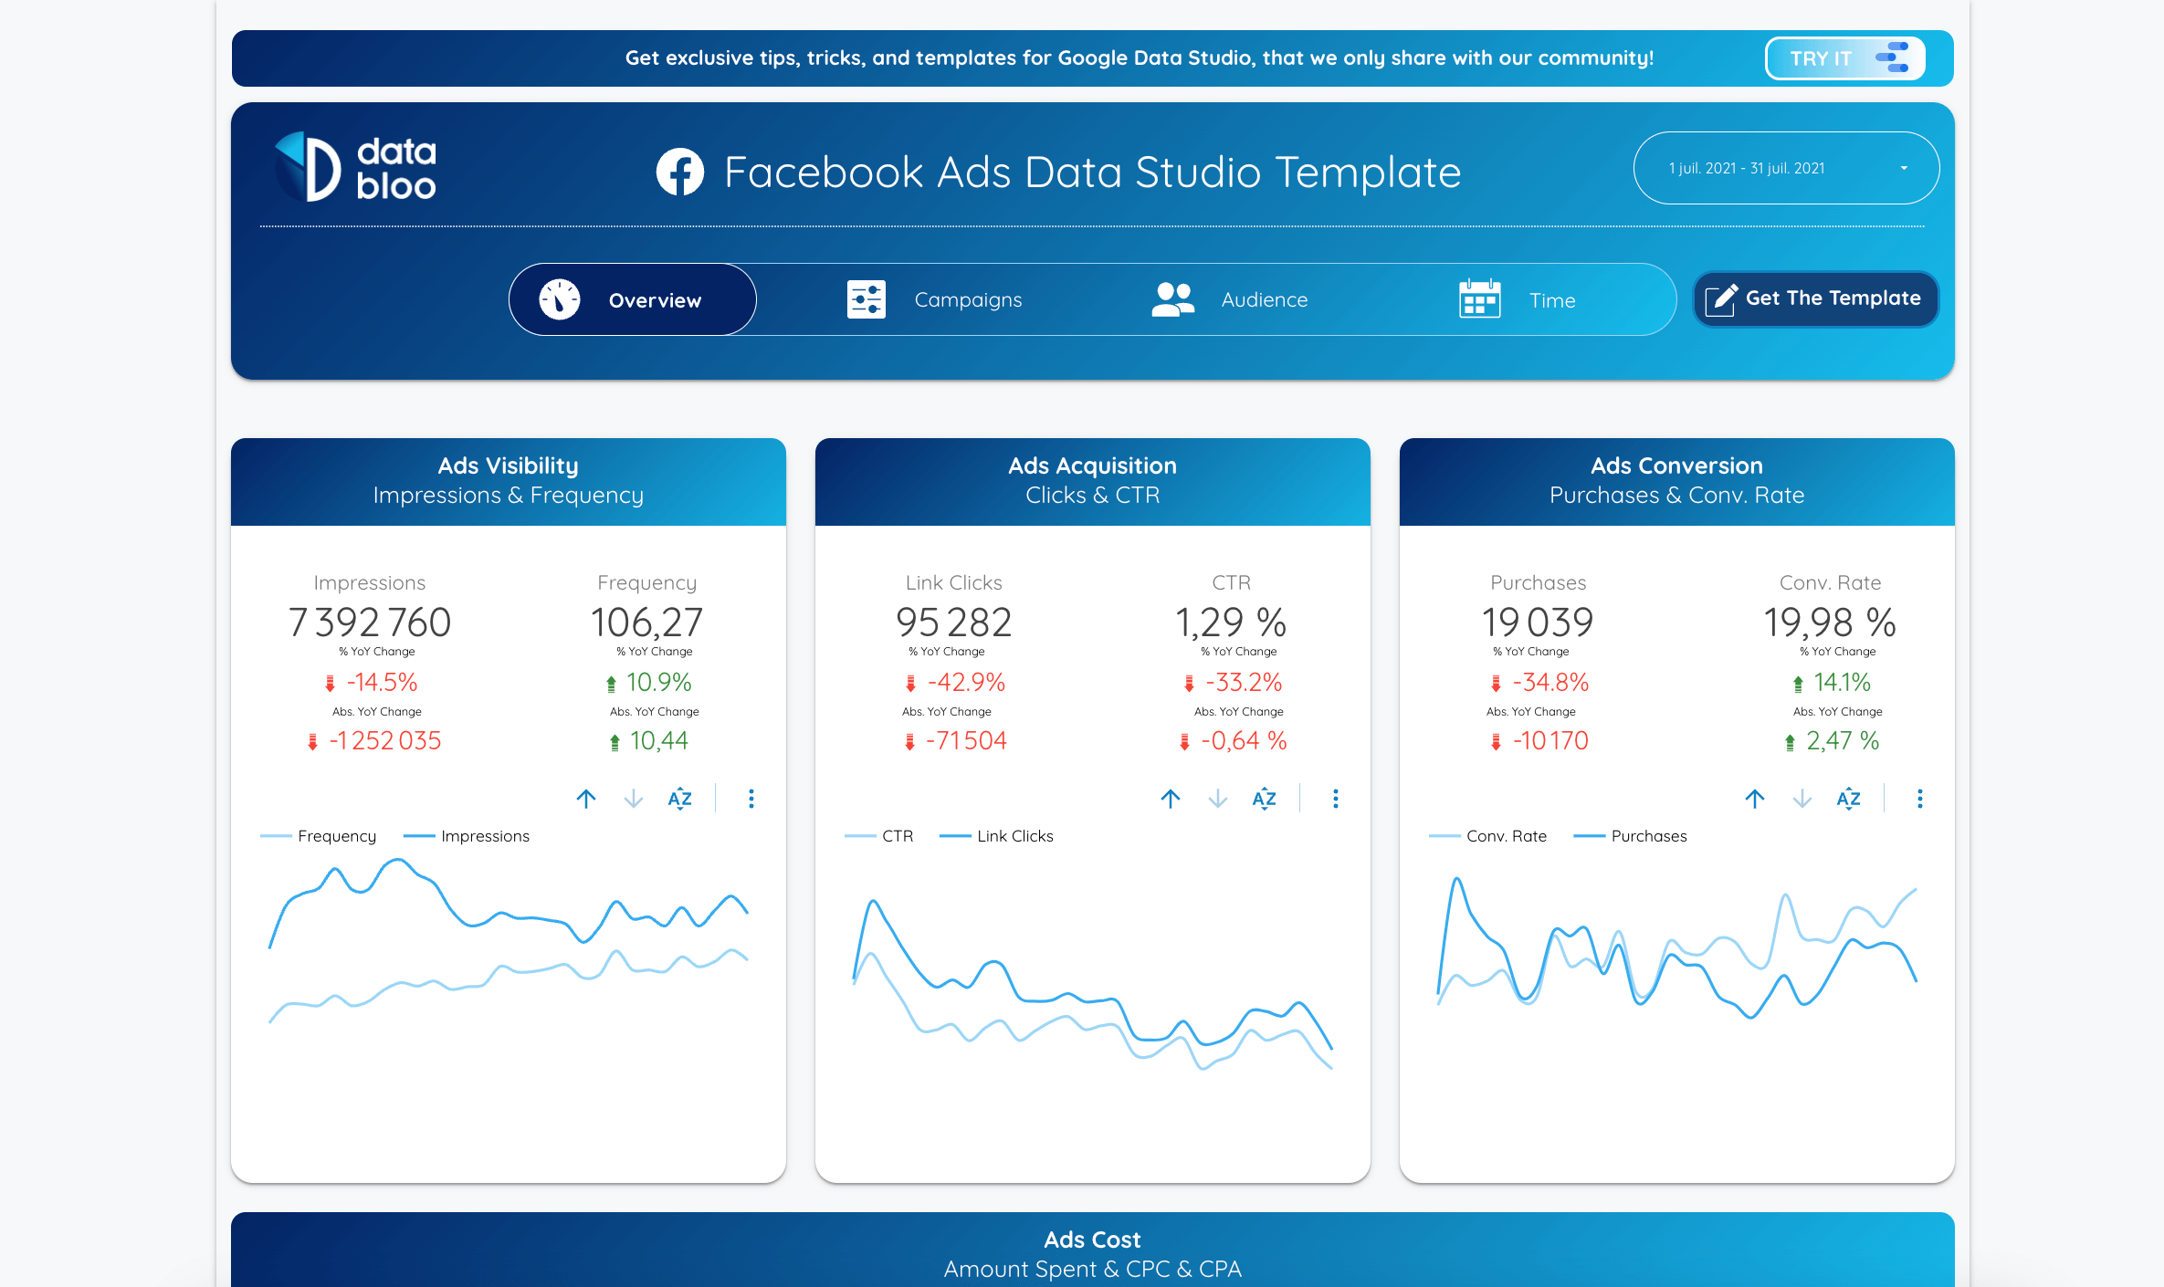
Task: Drill up arrow in Ads Acquisition chart
Action: 1171,799
